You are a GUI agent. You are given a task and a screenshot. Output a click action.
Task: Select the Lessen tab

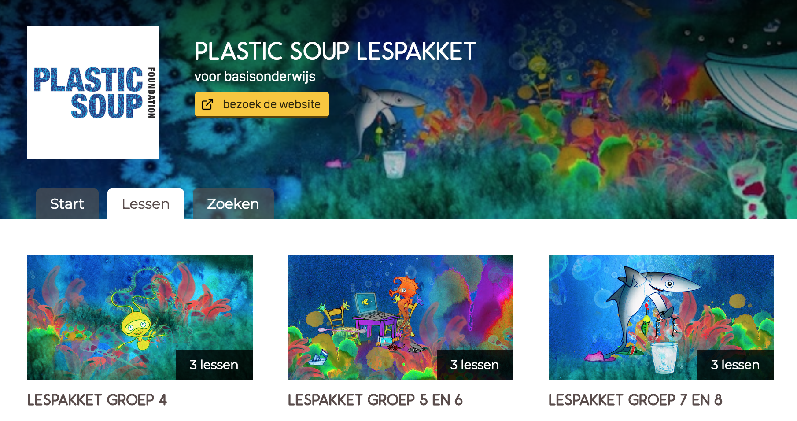(146, 204)
